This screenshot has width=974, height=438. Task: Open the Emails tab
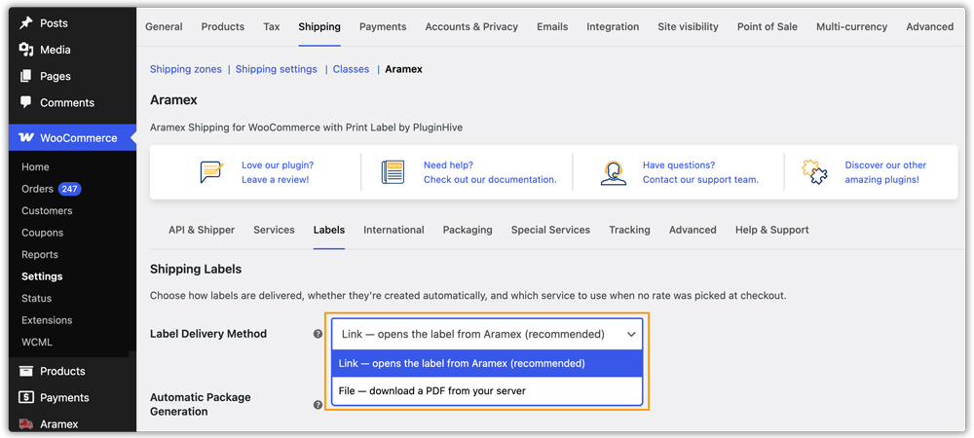point(553,26)
